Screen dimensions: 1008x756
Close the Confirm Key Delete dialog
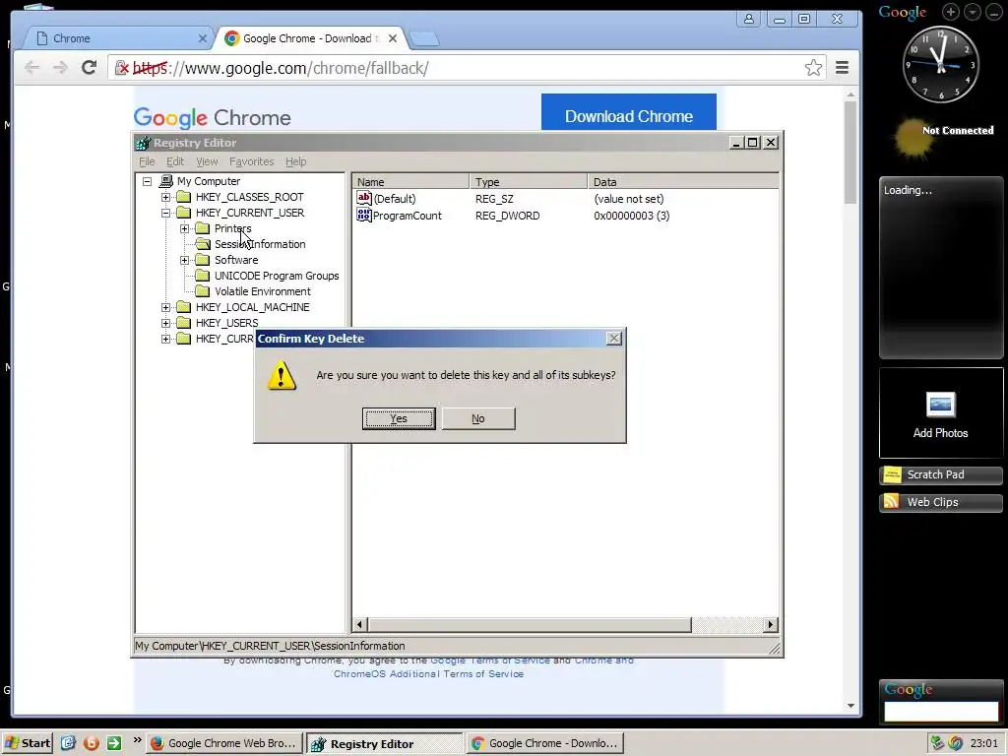(x=614, y=339)
